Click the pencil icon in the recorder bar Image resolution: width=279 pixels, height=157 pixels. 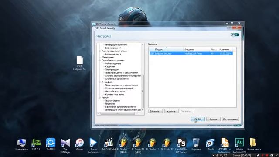pos(258,155)
